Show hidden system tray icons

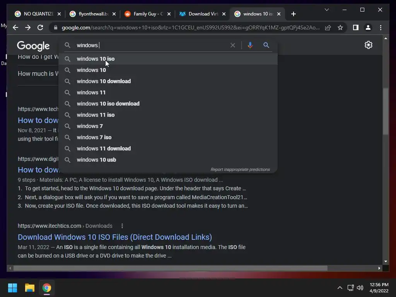tap(340, 288)
